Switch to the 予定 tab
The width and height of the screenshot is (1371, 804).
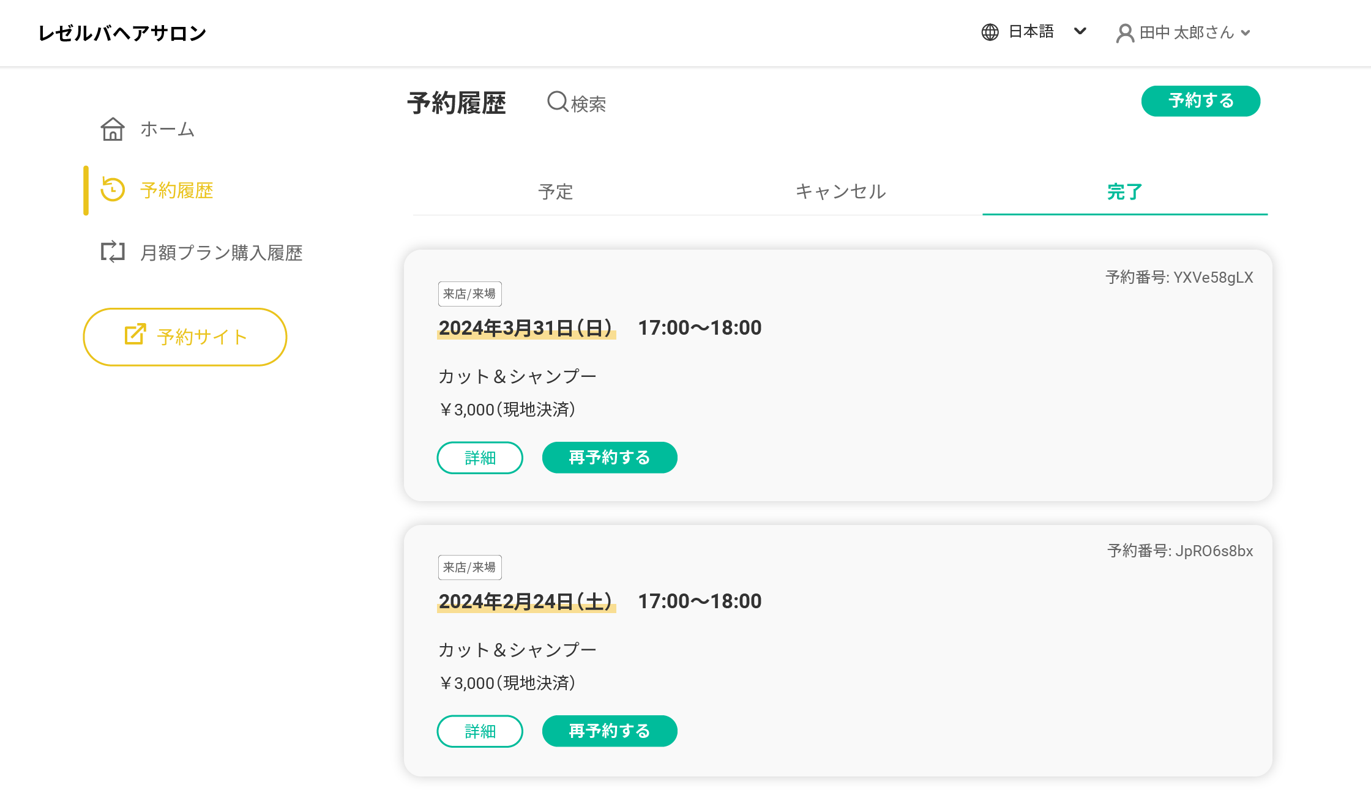click(555, 192)
